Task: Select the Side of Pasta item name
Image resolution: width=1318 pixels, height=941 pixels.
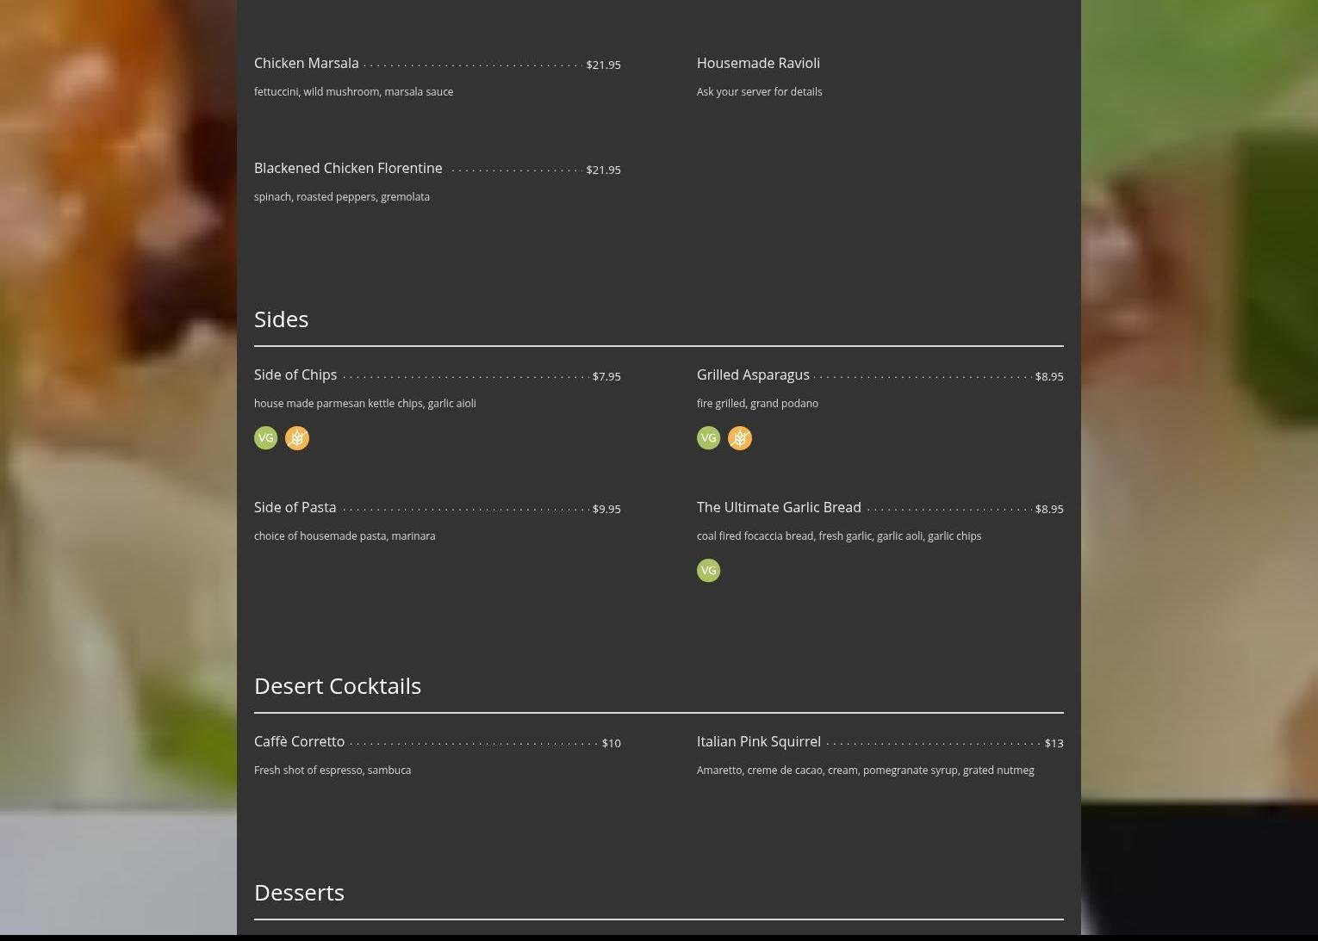Action: pyautogui.click(x=295, y=507)
